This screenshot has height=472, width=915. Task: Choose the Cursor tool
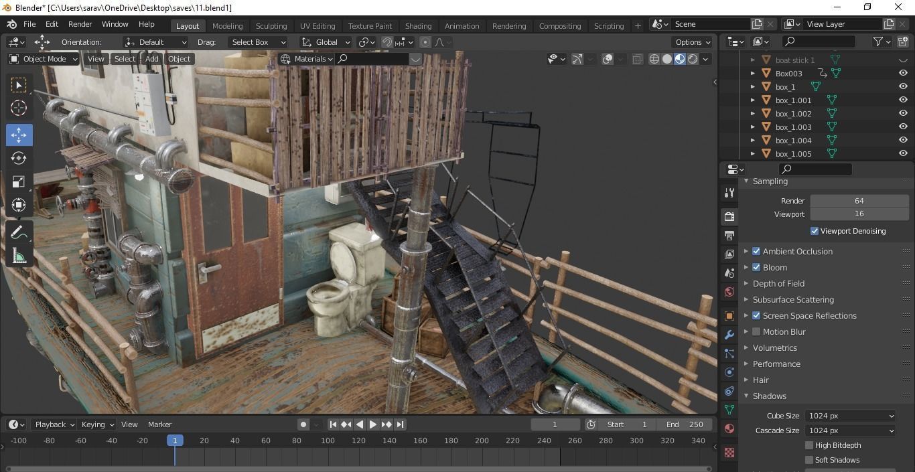(19, 108)
